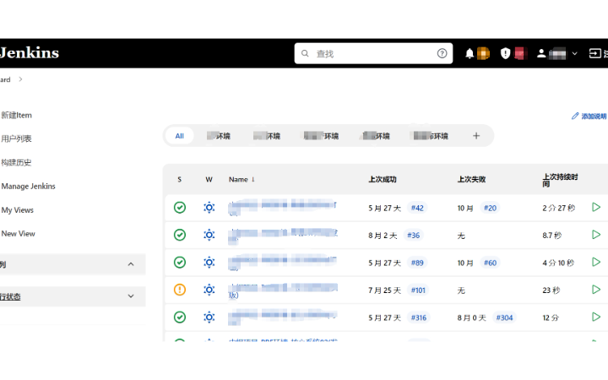Collapse the build queue panel chevron
The height and width of the screenshot is (380, 608).
[x=131, y=264]
